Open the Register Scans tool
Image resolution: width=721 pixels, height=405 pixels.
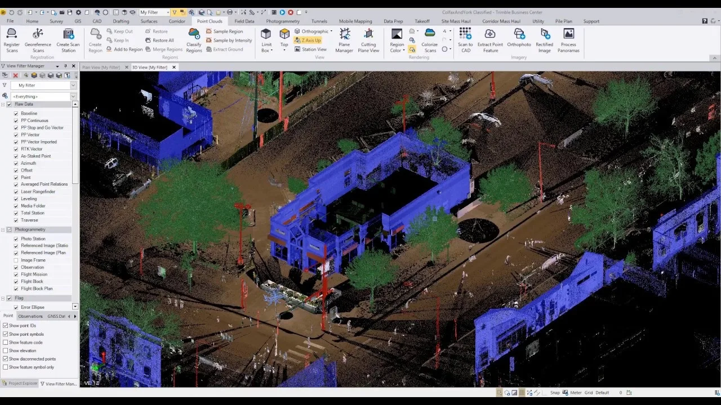coord(12,40)
